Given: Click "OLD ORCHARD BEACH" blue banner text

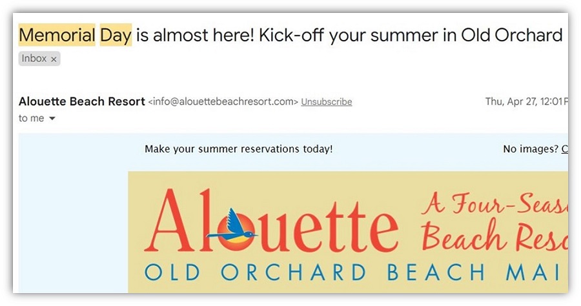Looking at the screenshot, I should pos(314,272).
